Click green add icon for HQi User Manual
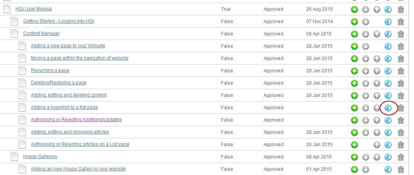The image size is (414, 175). tap(354, 10)
